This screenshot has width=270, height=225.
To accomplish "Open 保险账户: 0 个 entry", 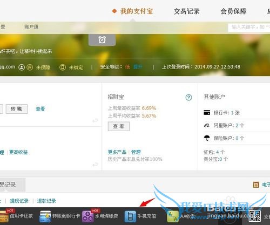I will 228,138.
